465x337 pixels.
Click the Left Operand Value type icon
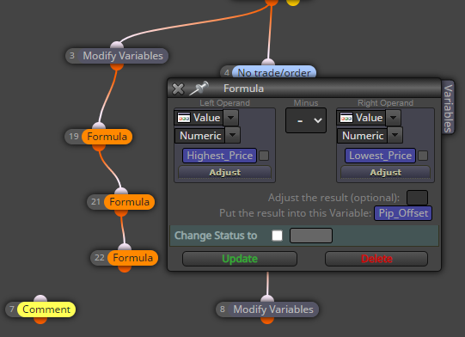click(184, 118)
